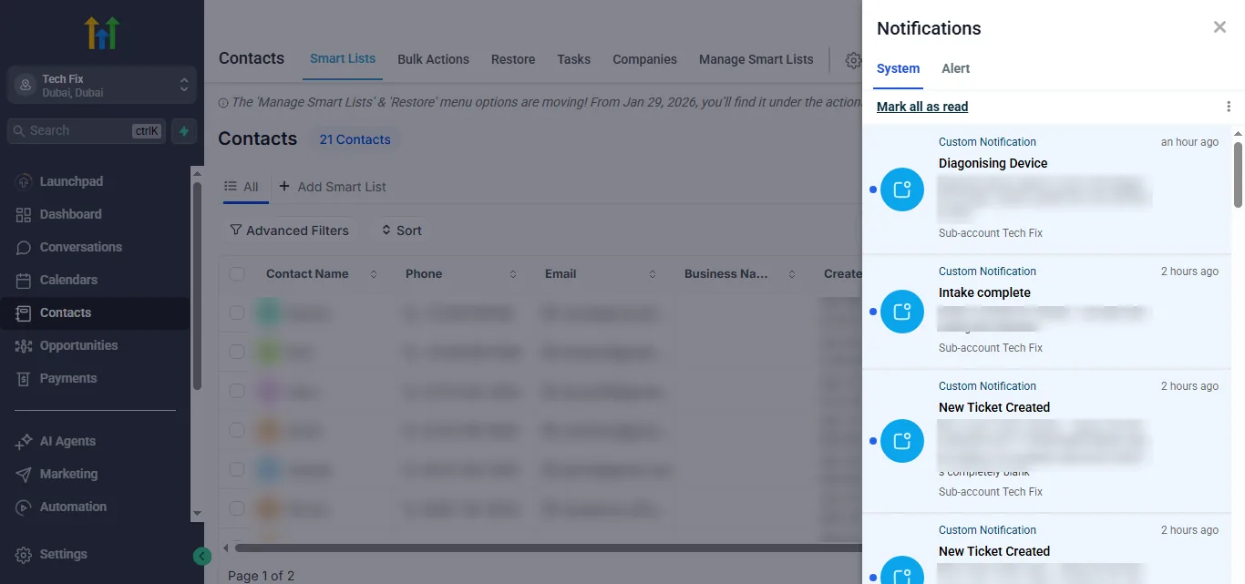Click the green lightning quick-action icon

pos(184,131)
